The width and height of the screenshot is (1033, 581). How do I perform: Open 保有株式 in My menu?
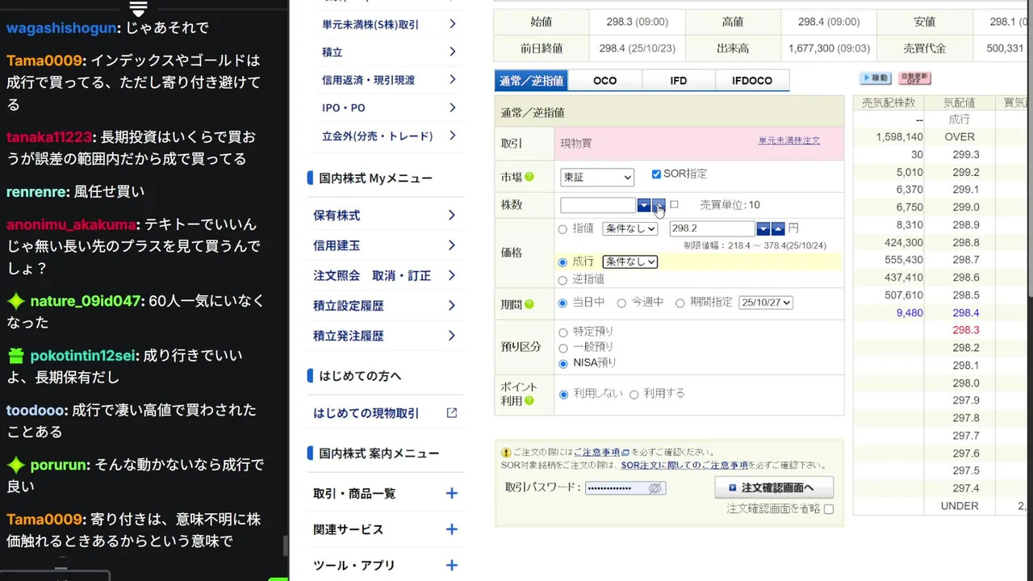pos(386,215)
